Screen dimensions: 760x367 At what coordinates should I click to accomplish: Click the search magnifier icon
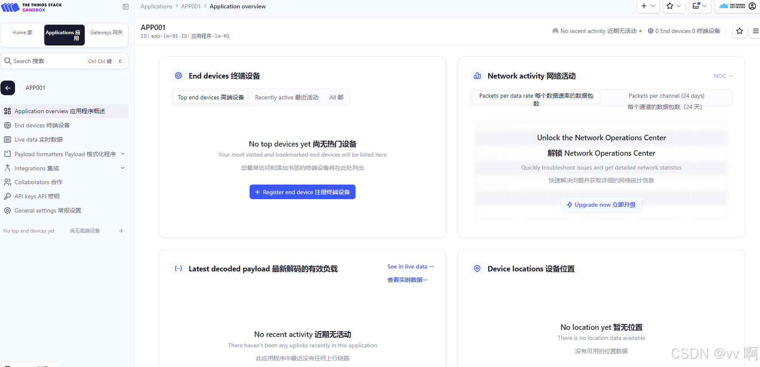coord(8,61)
